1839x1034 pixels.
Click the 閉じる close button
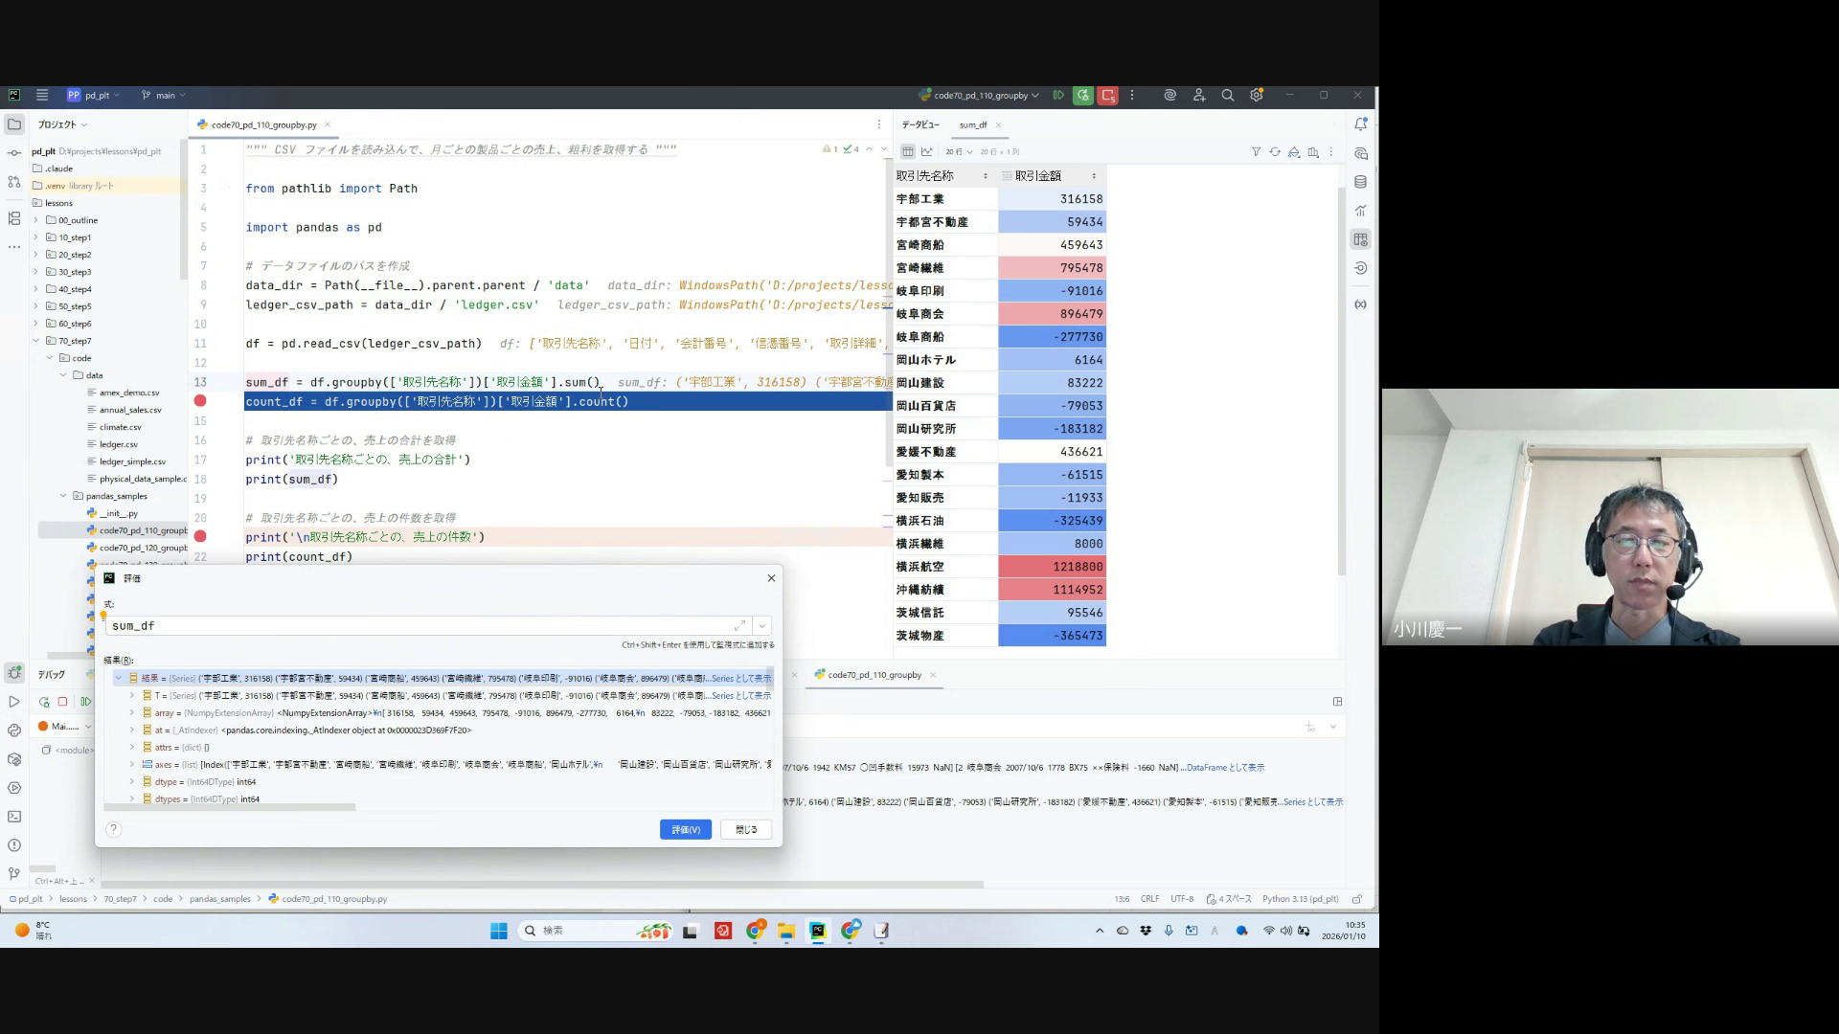tap(746, 830)
